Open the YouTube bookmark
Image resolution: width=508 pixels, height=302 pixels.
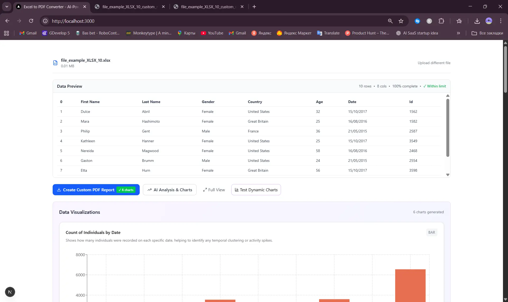point(212,33)
